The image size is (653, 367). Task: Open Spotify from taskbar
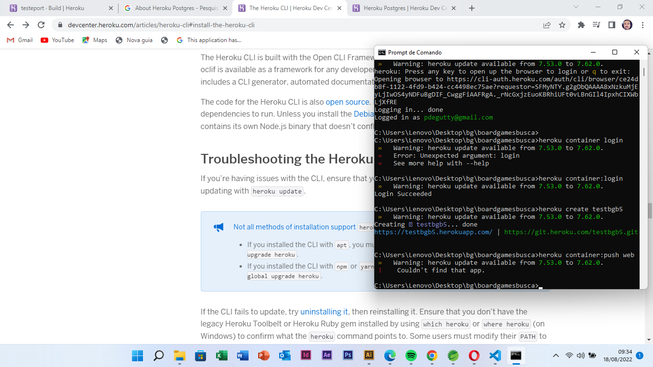(x=411, y=356)
